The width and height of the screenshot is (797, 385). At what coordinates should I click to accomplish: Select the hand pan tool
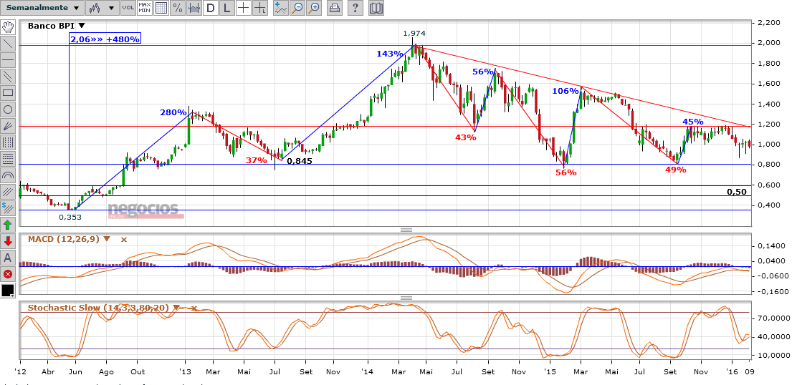8,27
